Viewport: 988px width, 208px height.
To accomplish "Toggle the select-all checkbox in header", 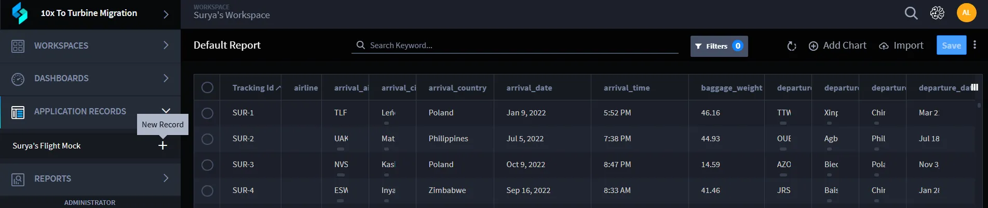I will pyautogui.click(x=207, y=87).
